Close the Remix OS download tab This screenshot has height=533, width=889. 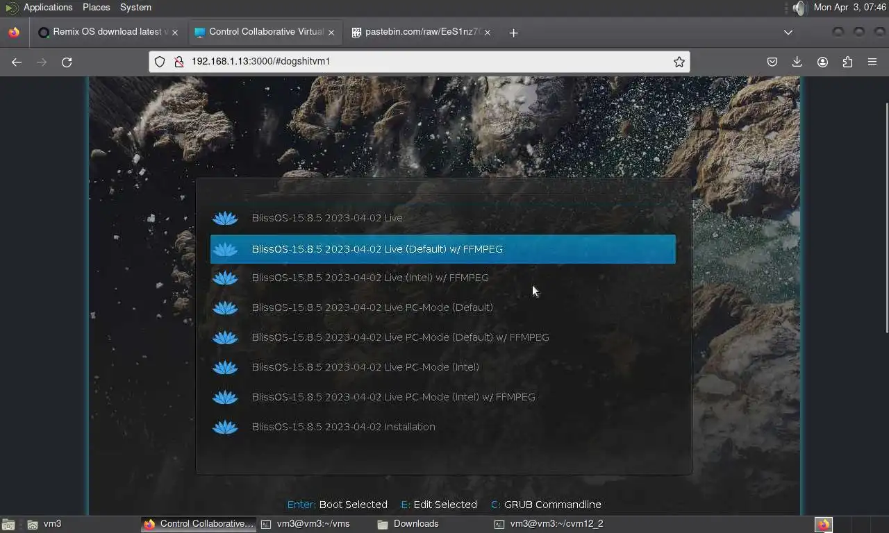pyautogui.click(x=175, y=33)
